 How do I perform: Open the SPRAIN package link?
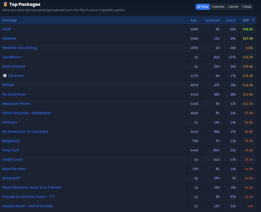[8, 85]
